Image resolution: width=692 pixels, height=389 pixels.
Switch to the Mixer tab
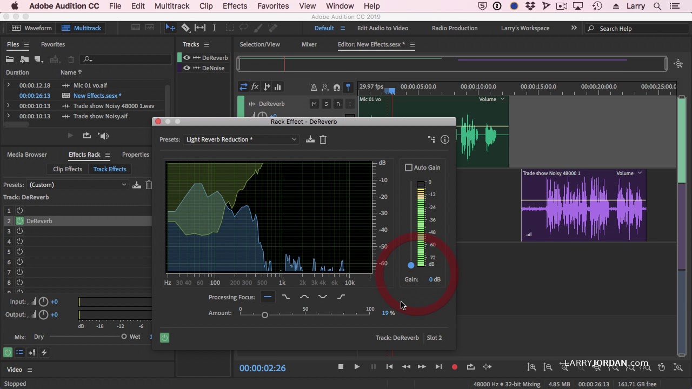309,44
